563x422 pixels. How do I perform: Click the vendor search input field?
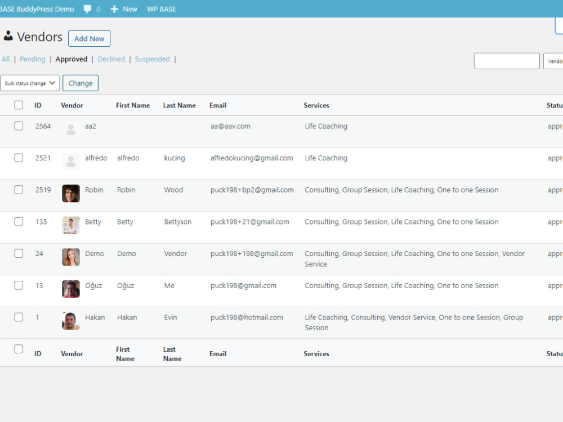(x=506, y=60)
